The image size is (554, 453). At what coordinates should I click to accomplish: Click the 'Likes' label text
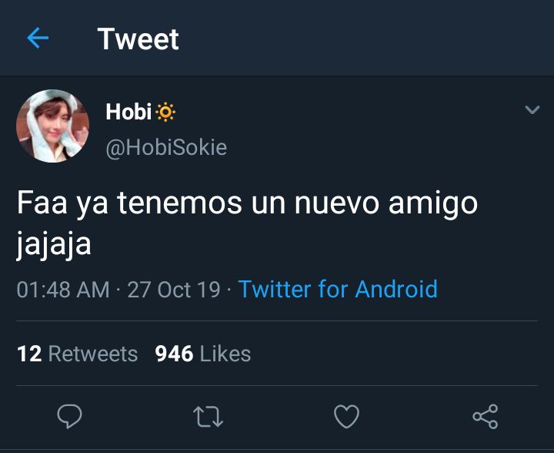tap(225, 354)
